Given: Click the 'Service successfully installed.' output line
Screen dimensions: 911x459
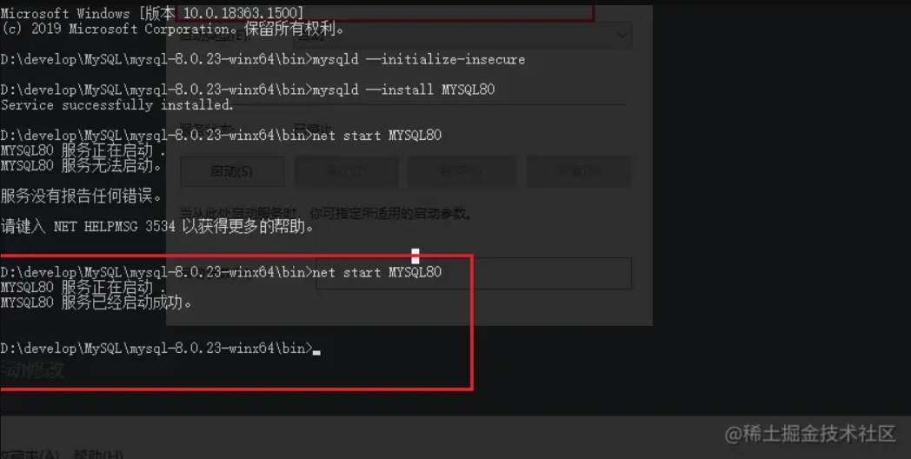Looking at the screenshot, I should 116,105.
